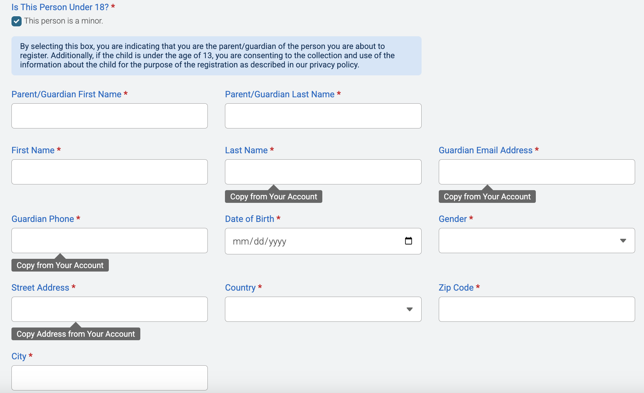This screenshot has height=393, width=644.
Task: Click the Guardian Phone input box
Action: click(x=109, y=241)
